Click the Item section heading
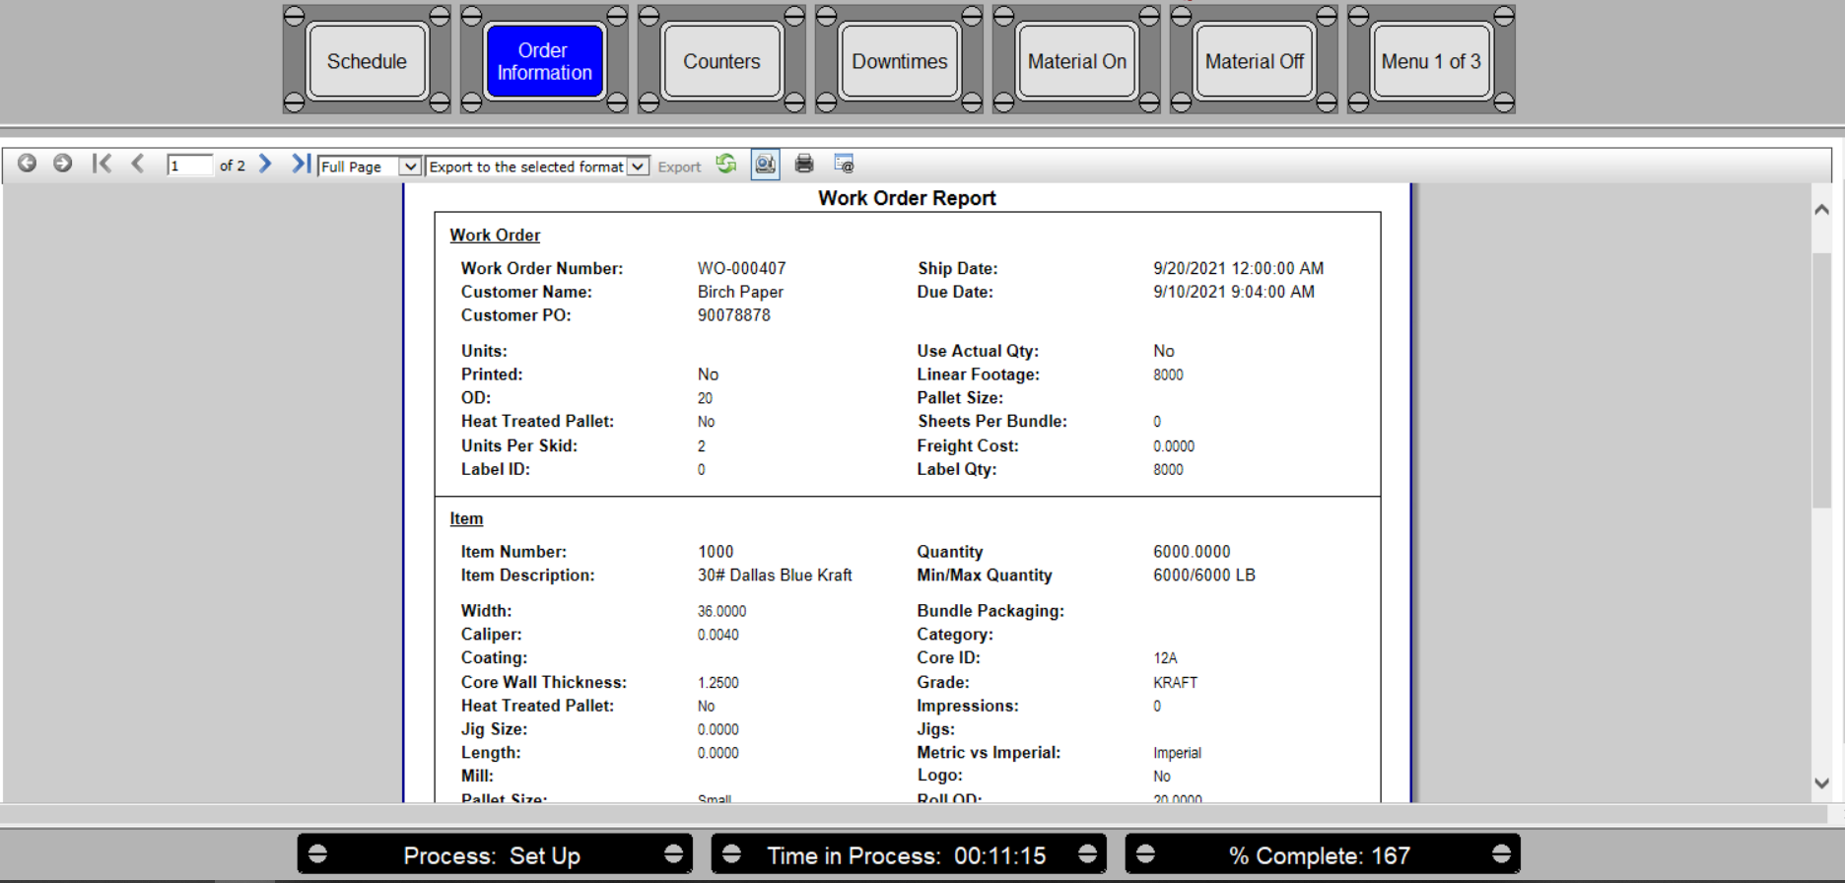This screenshot has width=1845, height=883. tap(466, 518)
